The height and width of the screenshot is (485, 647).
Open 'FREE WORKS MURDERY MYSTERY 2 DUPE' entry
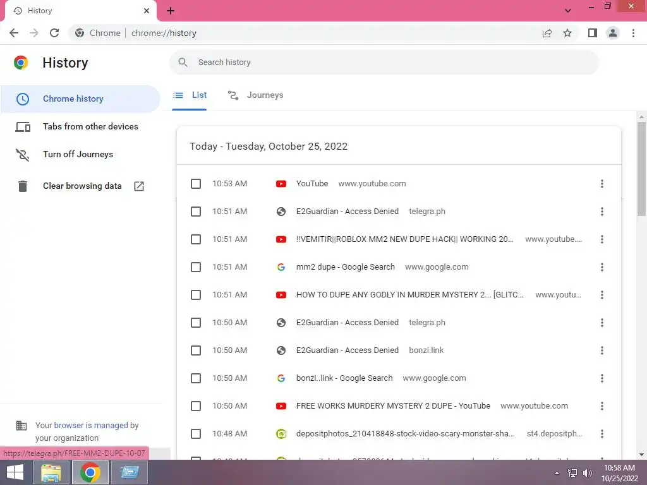(x=393, y=406)
